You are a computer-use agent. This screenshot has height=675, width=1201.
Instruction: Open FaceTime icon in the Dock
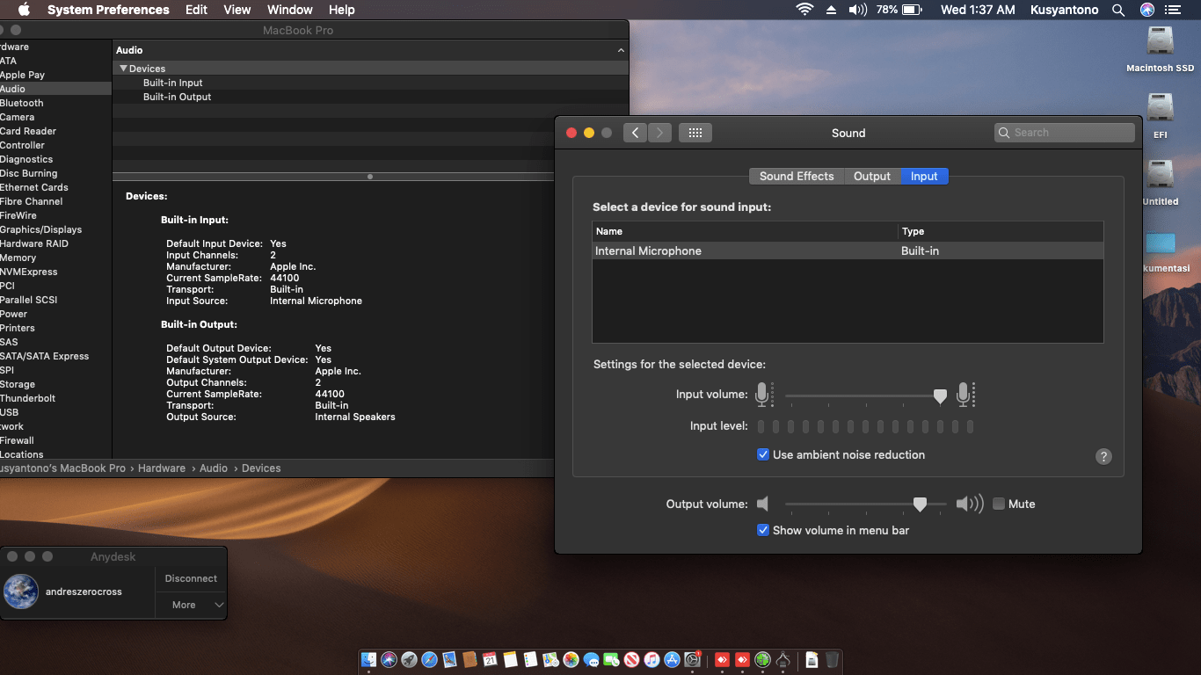click(612, 659)
